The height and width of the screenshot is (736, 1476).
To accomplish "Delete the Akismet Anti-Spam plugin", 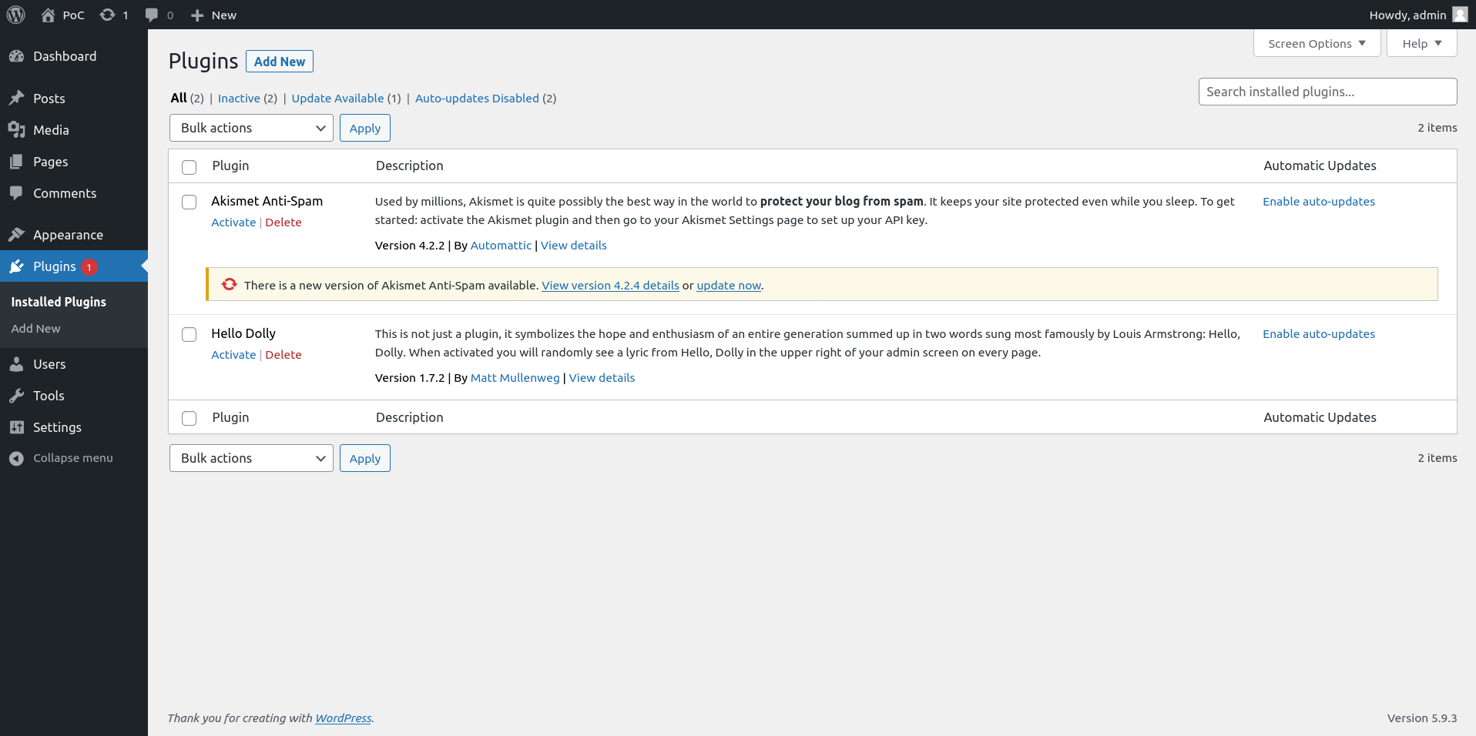I will pyautogui.click(x=283, y=222).
